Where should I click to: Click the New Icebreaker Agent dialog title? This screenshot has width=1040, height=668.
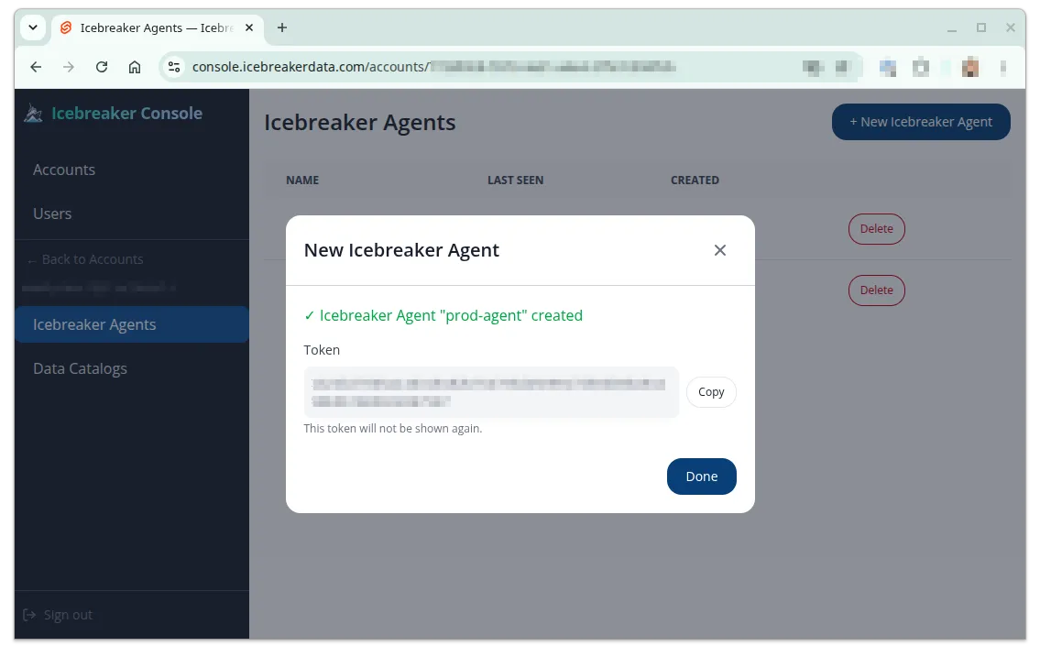[x=401, y=250]
